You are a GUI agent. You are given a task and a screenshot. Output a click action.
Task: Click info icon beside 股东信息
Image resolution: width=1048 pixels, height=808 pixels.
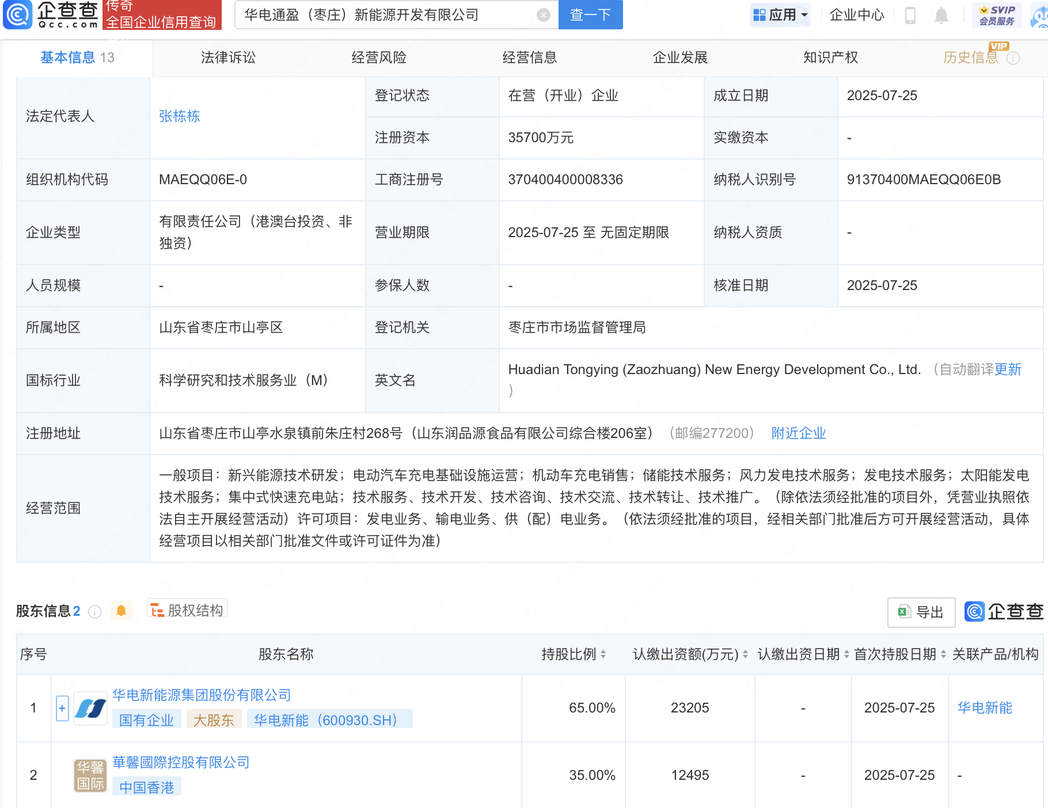pos(95,611)
